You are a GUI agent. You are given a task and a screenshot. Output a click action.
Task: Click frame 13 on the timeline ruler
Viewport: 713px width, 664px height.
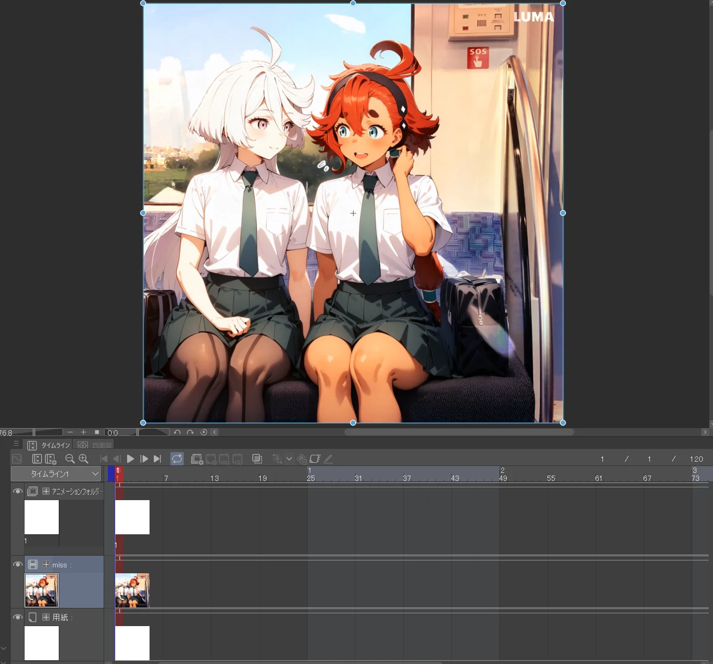click(x=215, y=478)
